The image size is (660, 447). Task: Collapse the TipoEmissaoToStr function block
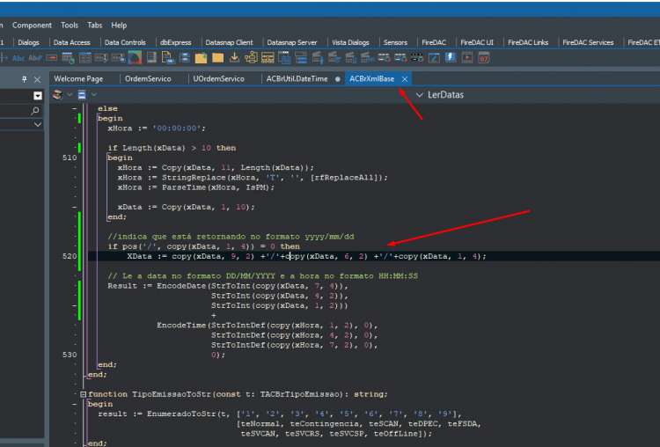click(83, 394)
